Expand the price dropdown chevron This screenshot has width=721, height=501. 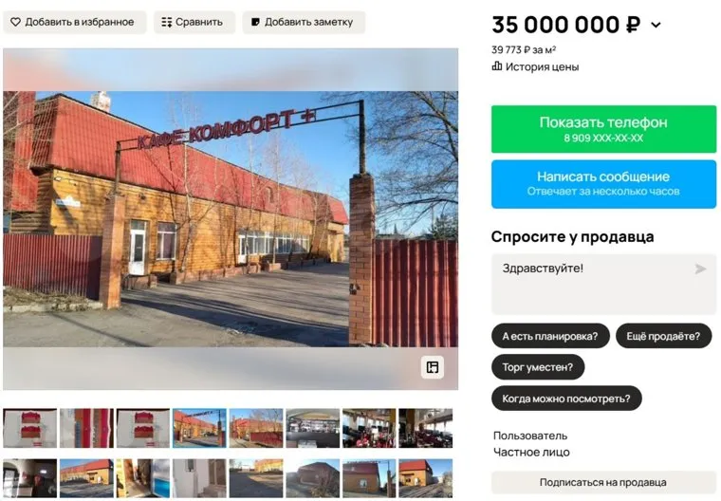(656, 25)
